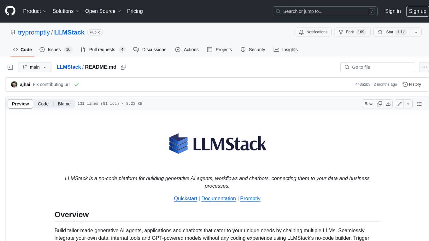The width and height of the screenshot is (429, 241).
Task: Click the star count 1.1k
Action: [401, 32]
